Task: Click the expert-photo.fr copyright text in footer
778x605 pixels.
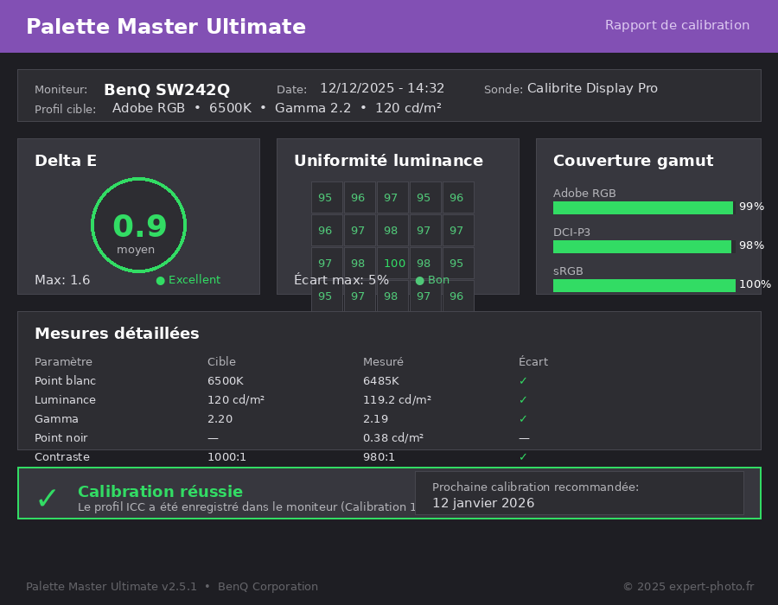Action: pyautogui.click(x=688, y=587)
